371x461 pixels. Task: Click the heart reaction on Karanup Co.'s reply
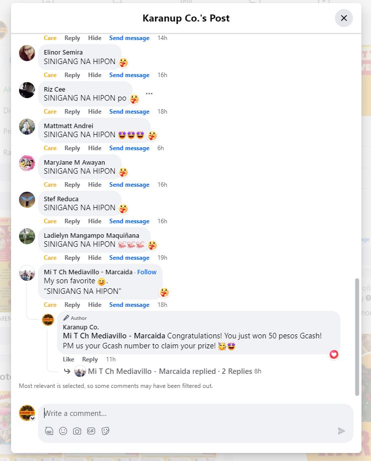[x=333, y=354]
